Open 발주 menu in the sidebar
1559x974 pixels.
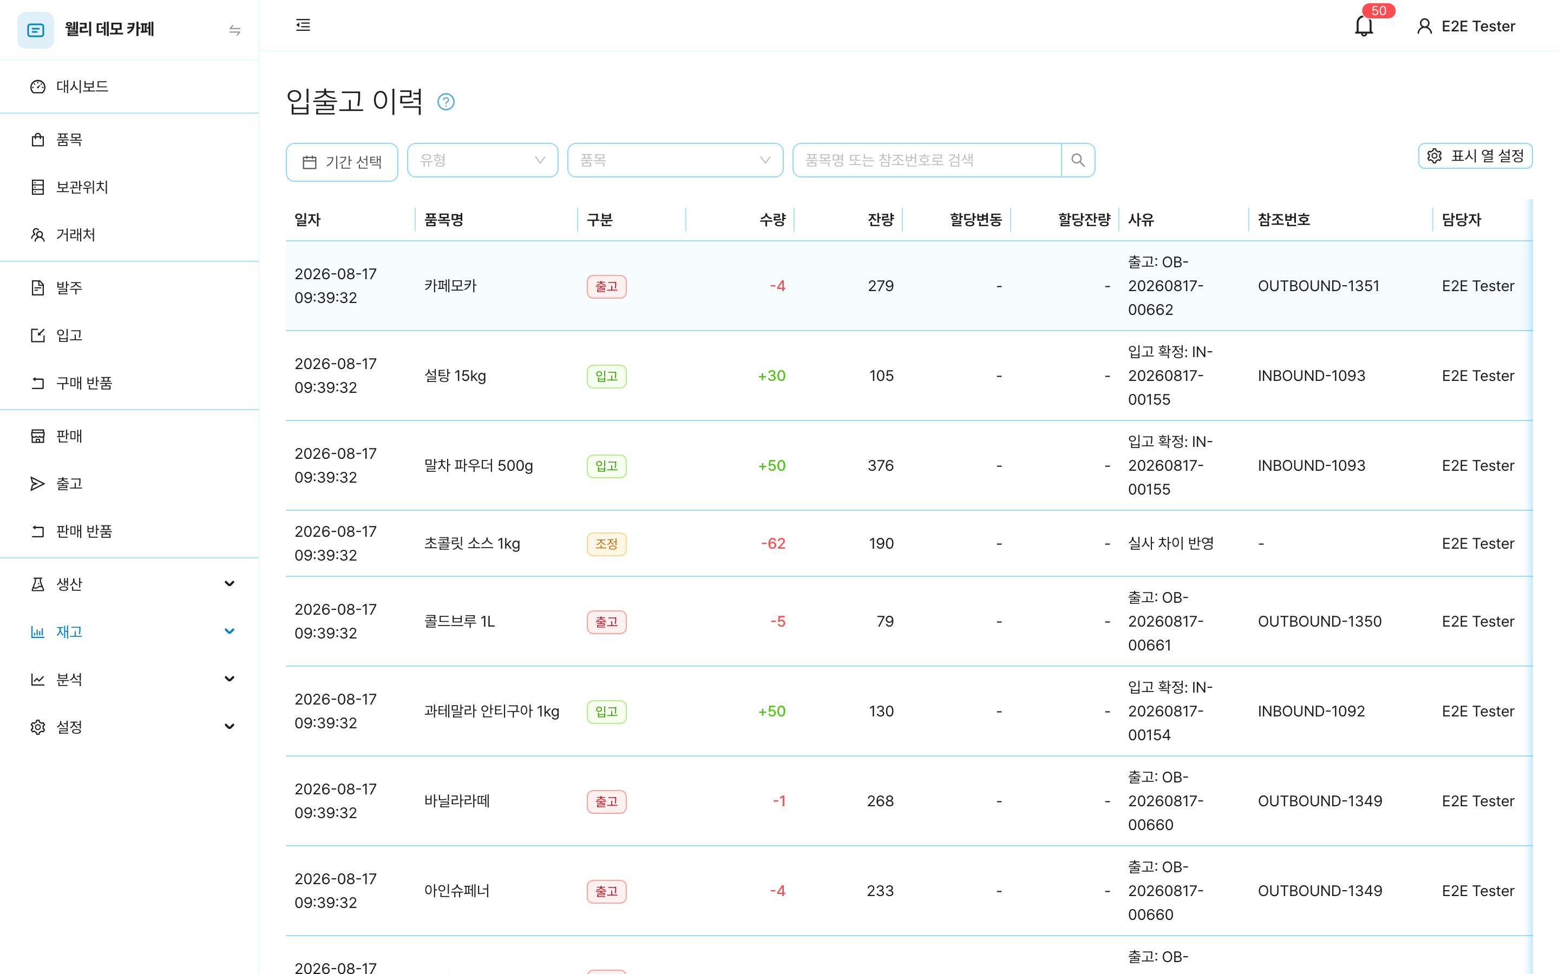coord(129,288)
